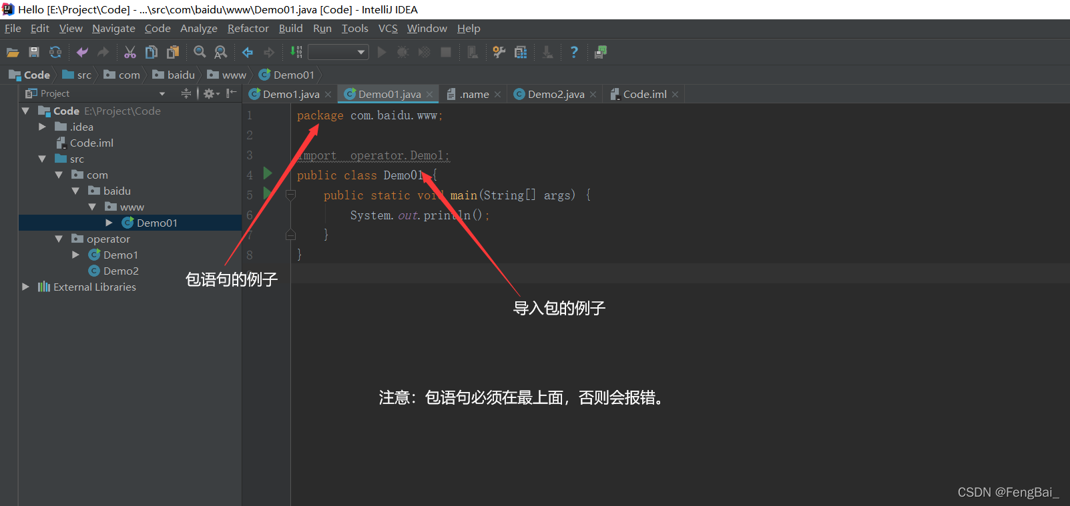Click the Make Project build icon
The image size is (1070, 506).
(x=296, y=52)
